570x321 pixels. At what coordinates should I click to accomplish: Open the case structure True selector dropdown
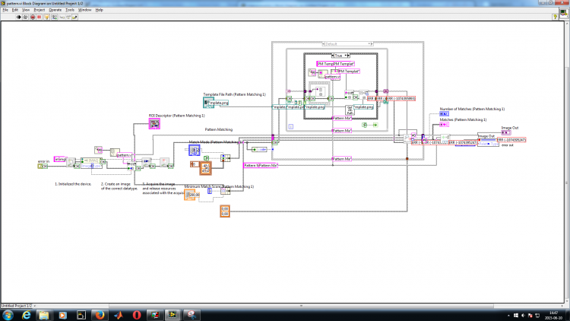[x=340, y=56]
